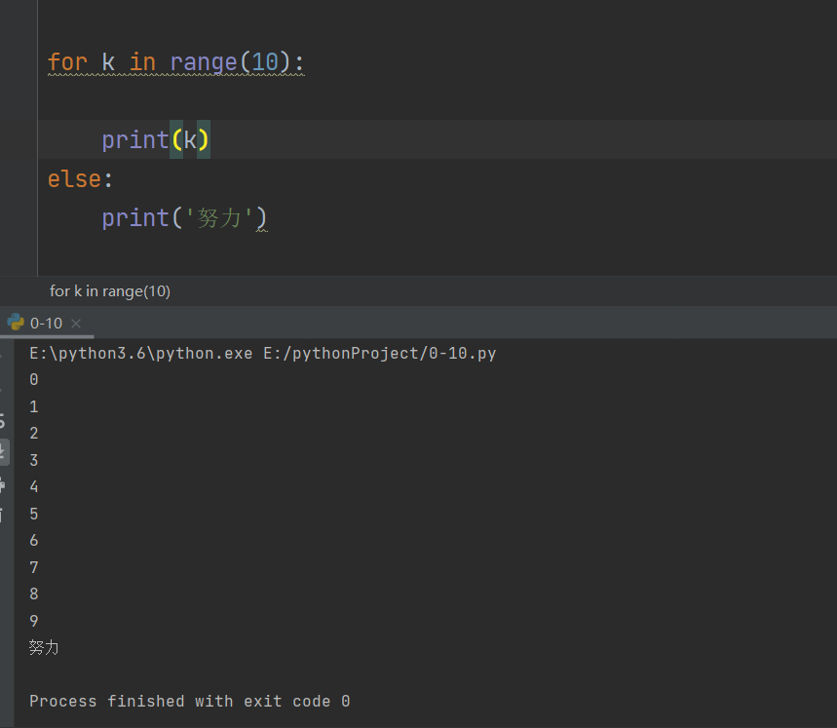Click 'range' in the for loop line

(204, 62)
